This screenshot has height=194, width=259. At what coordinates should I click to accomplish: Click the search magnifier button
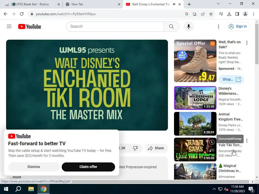point(171,26)
